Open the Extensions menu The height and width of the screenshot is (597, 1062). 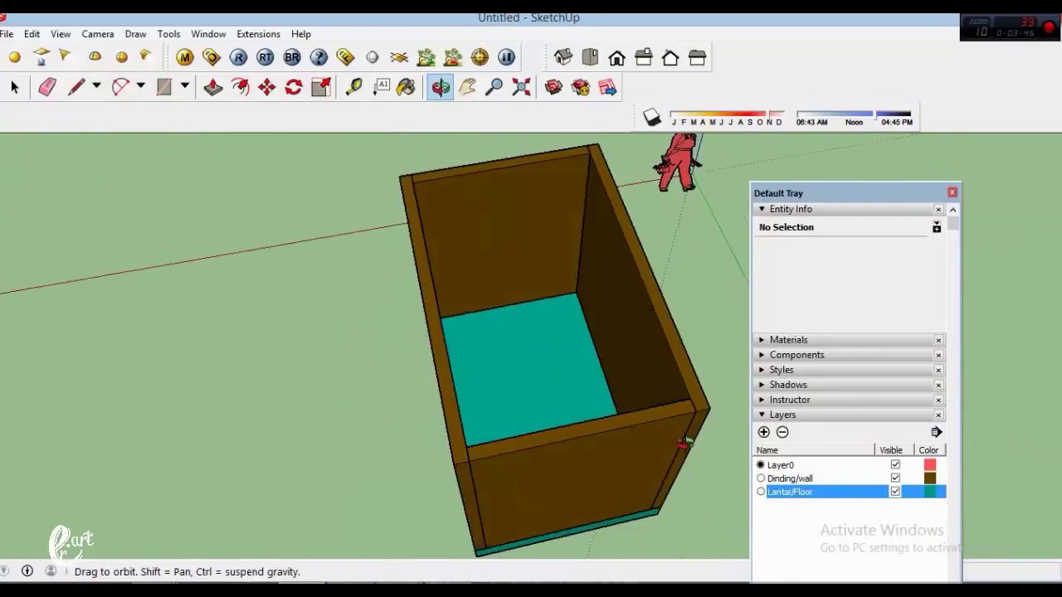258,34
